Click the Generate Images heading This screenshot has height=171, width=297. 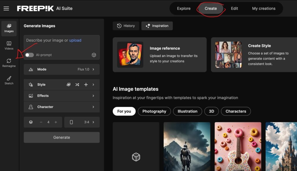coord(39,26)
